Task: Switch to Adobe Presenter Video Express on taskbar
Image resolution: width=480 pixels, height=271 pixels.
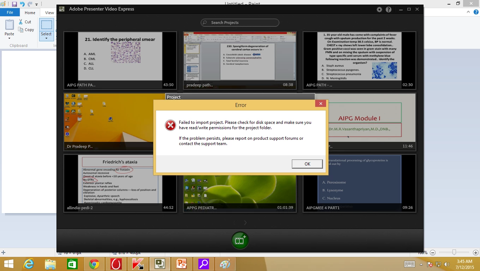Action: point(160,264)
